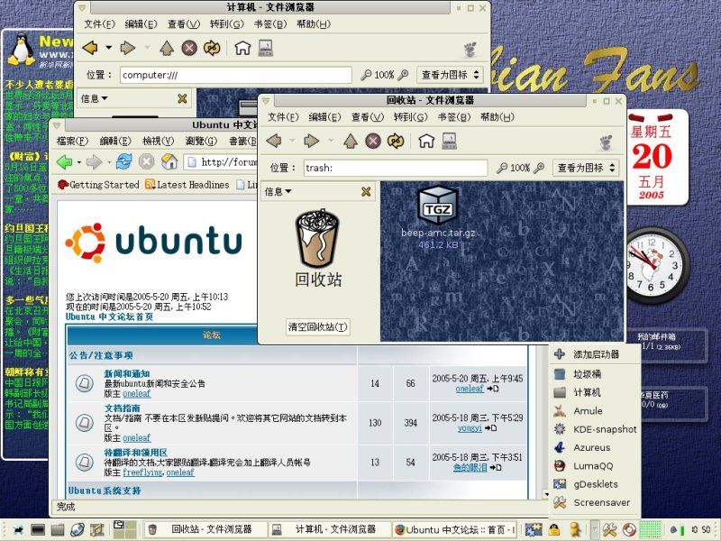Open Firefox 檢視(V) menu
The image size is (721, 541).
[159, 141]
